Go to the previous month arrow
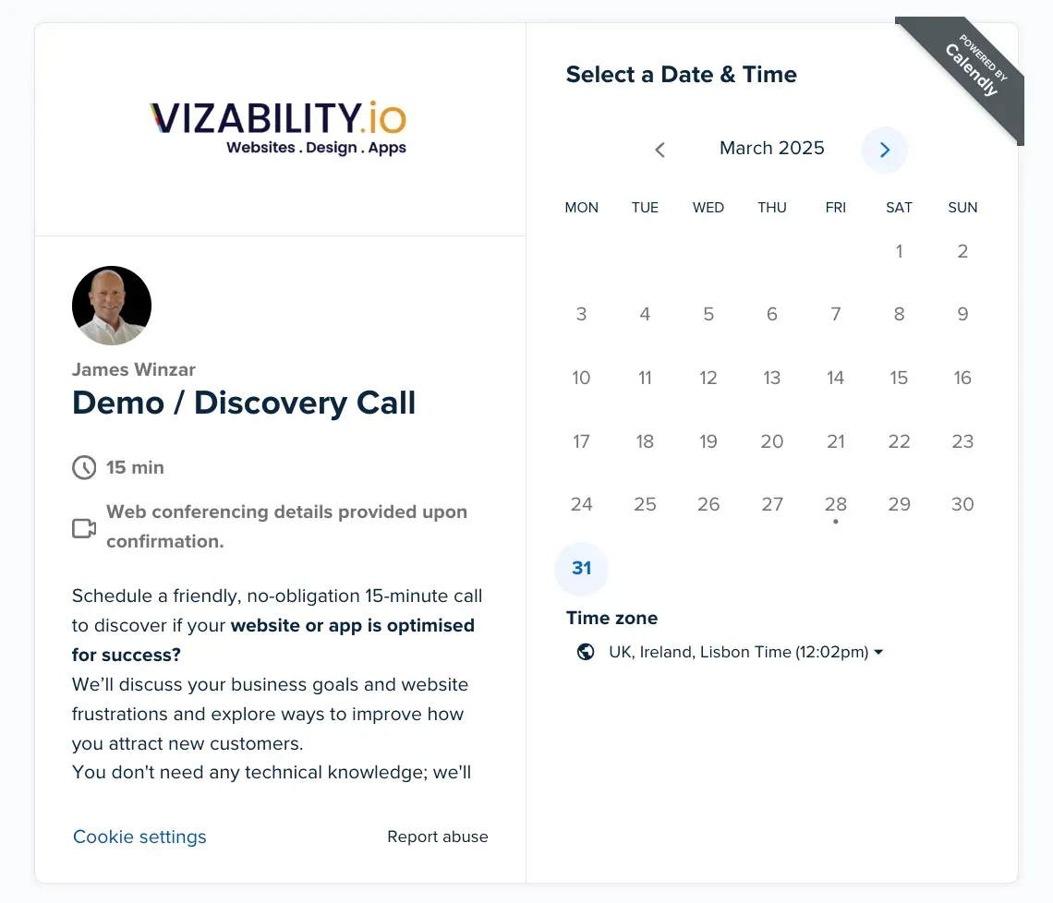 point(660,150)
